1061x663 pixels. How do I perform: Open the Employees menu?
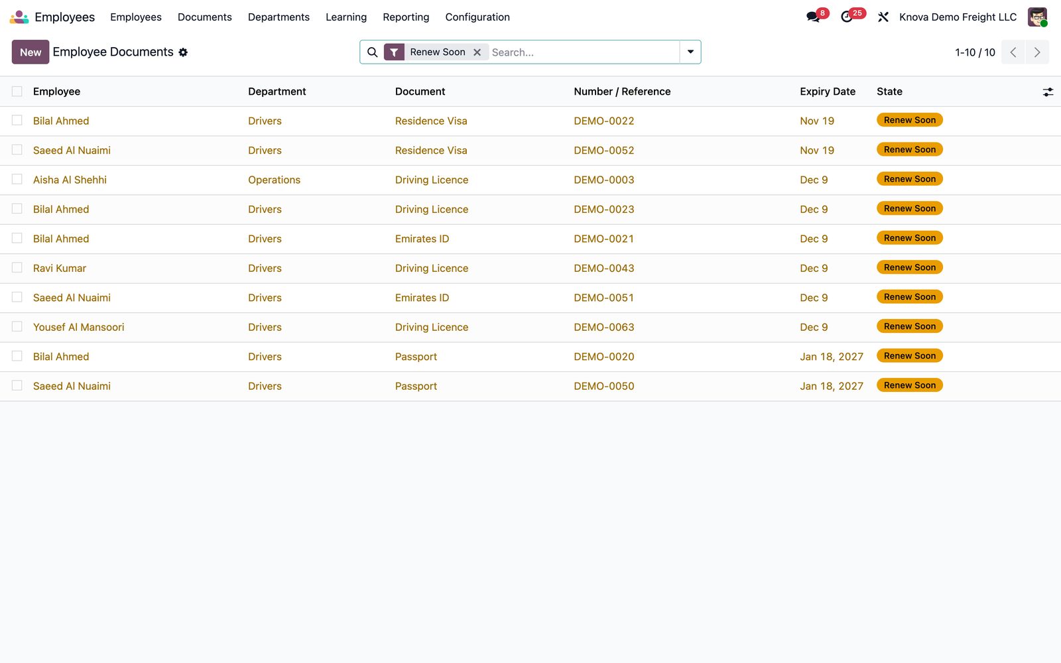coord(136,17)
